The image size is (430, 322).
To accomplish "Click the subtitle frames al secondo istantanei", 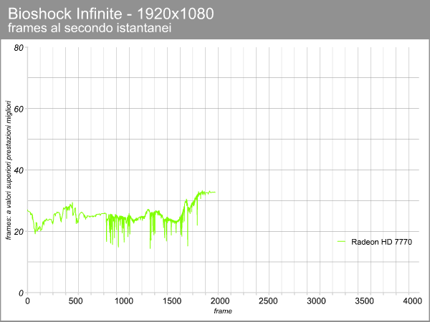I will (x=90, y=28).
